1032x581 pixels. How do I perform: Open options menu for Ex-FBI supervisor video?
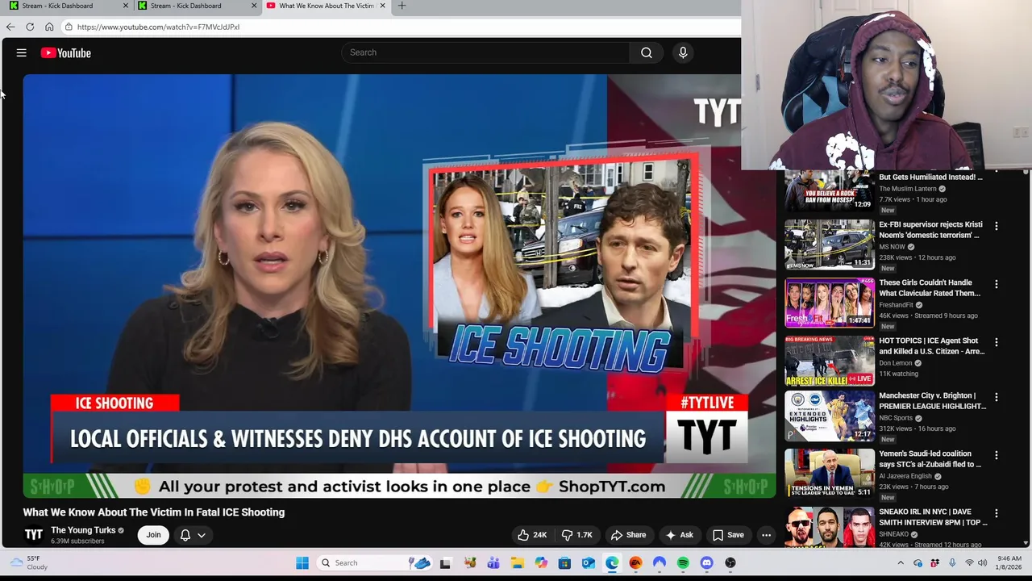(996, 226)
